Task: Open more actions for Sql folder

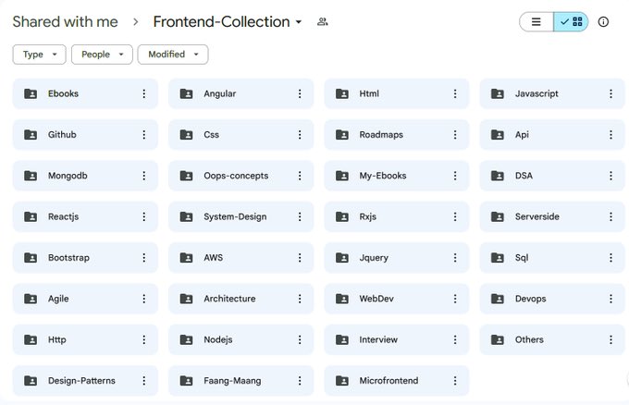Action: pos(610,258)
